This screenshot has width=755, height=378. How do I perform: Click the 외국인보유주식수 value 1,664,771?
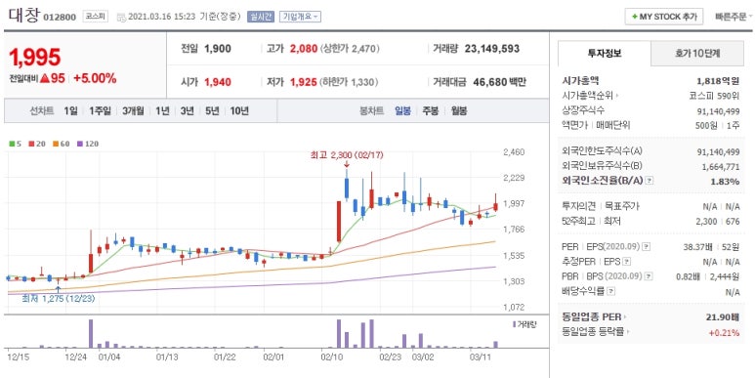pos(721,167)
